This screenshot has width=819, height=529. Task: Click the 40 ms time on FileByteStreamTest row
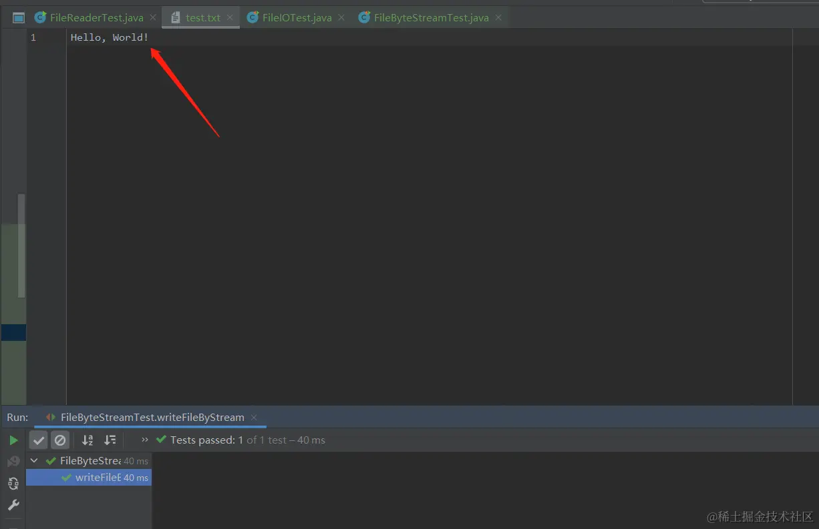coord(136,461)
